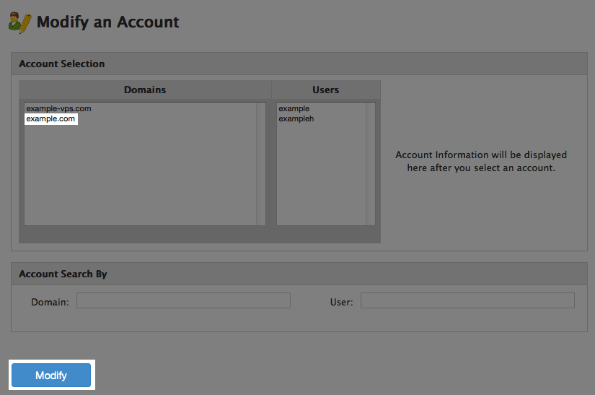
Task: Click the Modify button
Action: coord(51,375)
